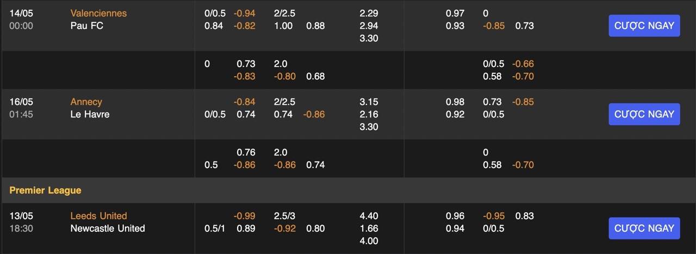The image size is (696, 254).
Task: Click CƯỢC NGAY for Valenciennes vs Pau FC
Action: coord(644,26)
